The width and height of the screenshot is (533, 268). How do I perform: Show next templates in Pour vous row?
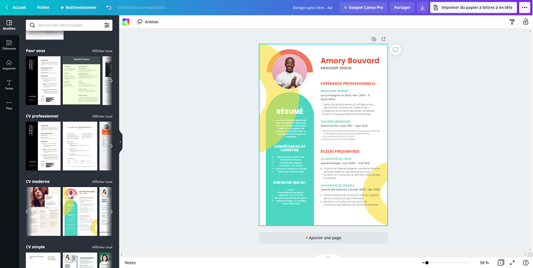pos(111,80)
